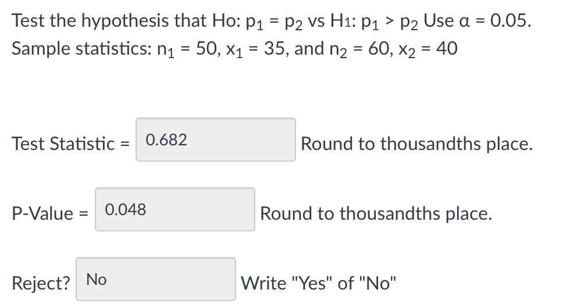Click the word "Use" before alpha
The height and width of the screenshot is (307, 570).
pos(439,21)
